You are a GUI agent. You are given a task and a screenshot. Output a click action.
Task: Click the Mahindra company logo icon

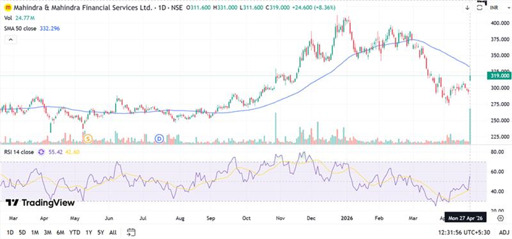pyautogui.click(x=7, y=7)
